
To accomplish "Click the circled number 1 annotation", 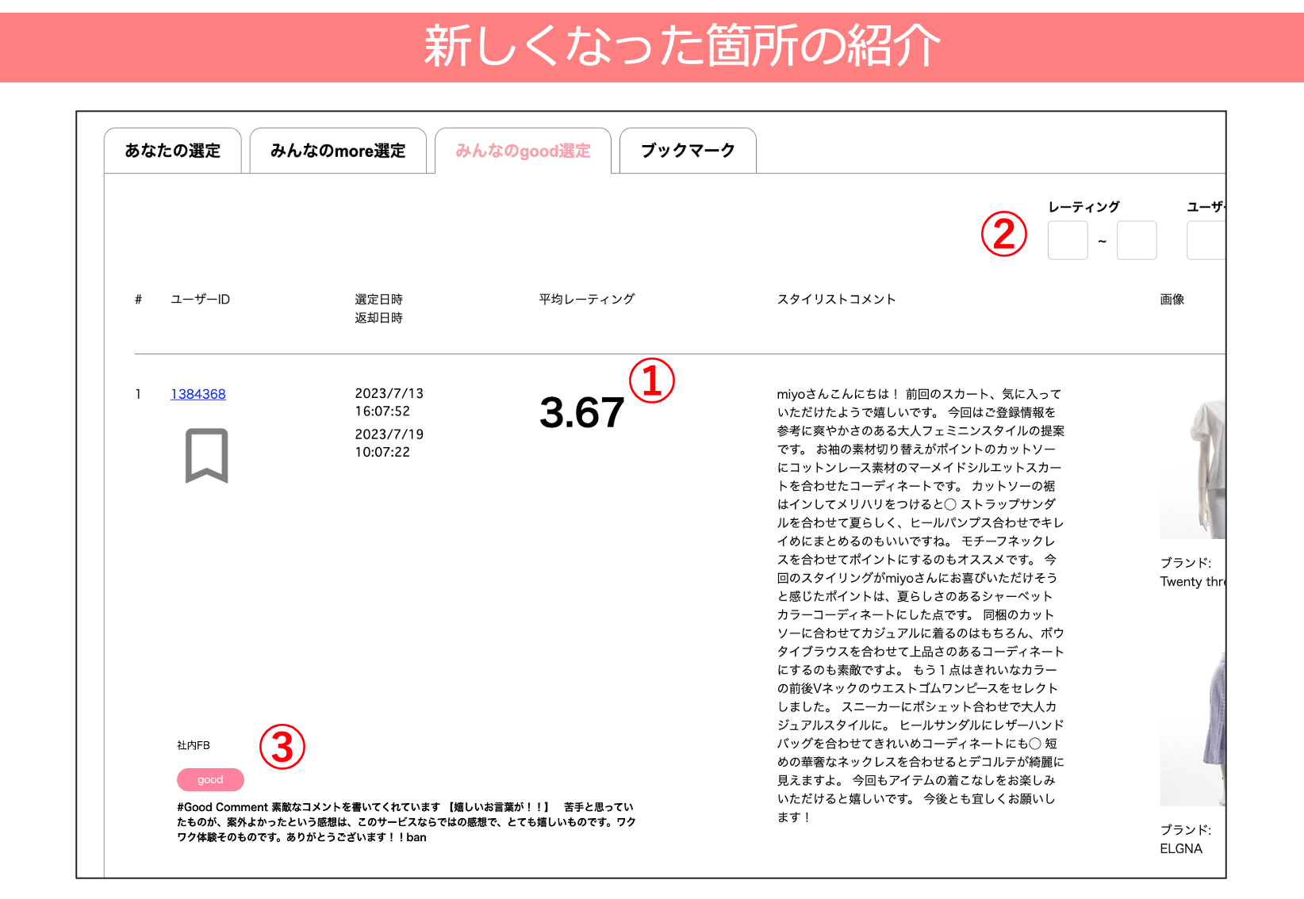I will tap(651, 381).
